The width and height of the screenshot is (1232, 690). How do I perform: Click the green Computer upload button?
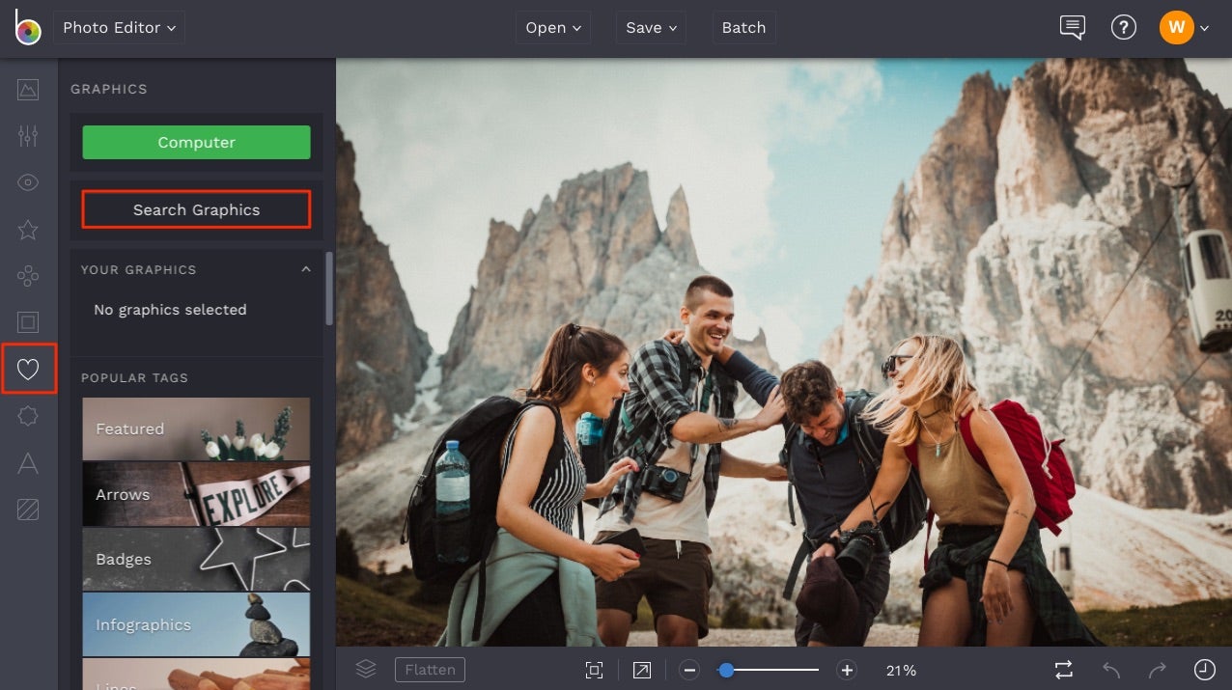(x=196, y=142)
